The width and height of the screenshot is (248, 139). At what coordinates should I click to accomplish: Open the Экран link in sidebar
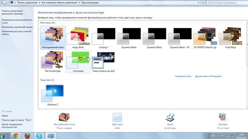point(5,116)
